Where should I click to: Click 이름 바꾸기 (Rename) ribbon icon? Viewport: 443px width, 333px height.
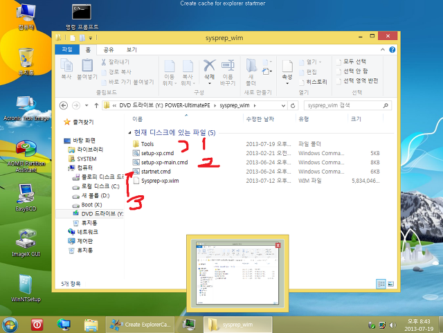pyautogui.click(x=228, y=73)
